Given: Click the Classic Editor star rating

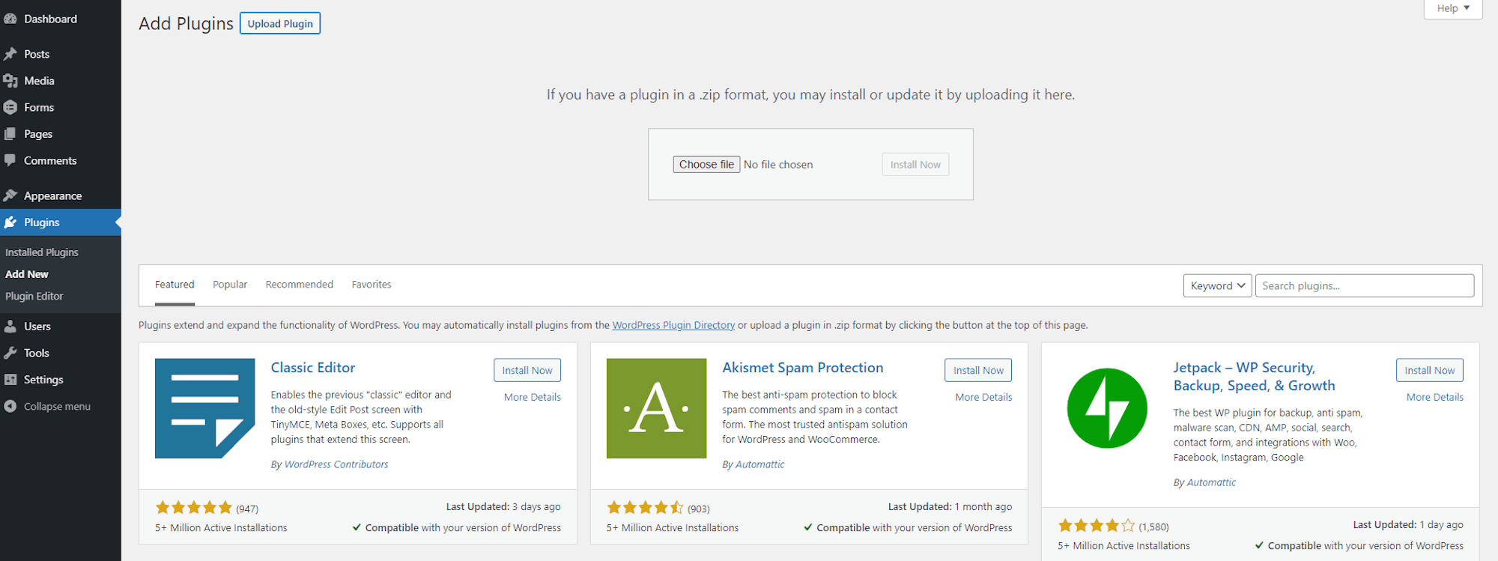Looking at the screenshot, I should click(193, 508).
